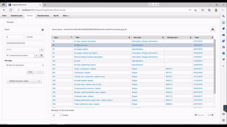This screenshot has height=127, width=227.
Task: Open a new browser tab
Action: [45, 5]
